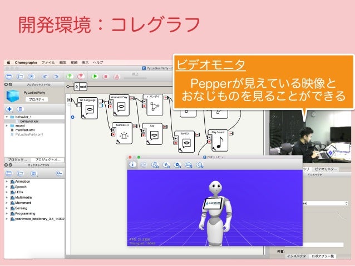Open the Apple menu
Image resolution: width=355 pixels, height=266 pixels.
8,62
